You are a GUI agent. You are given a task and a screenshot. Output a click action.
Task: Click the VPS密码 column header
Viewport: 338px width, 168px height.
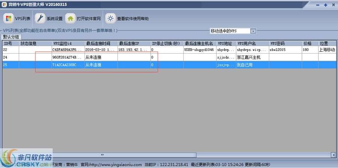point(285,43)
